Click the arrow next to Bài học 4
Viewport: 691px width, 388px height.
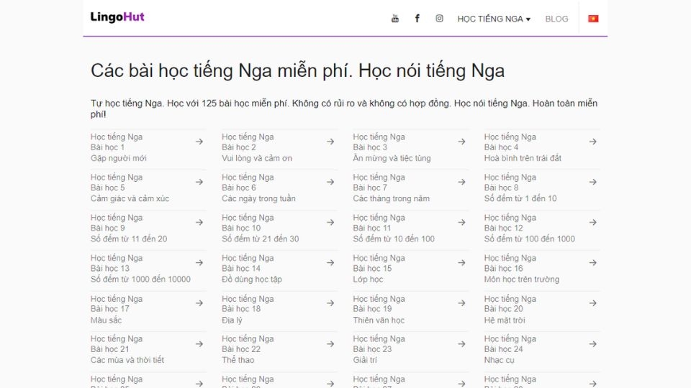592,142
